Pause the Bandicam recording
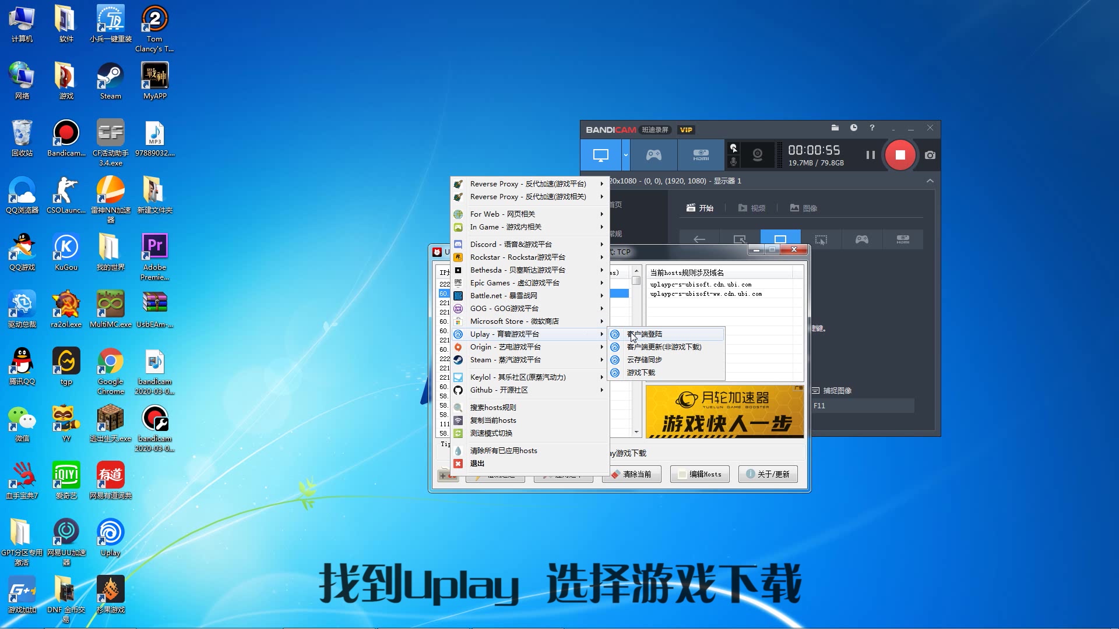Image resolution: width=1119 pixels, height=629 pixels. coord(870,155)
